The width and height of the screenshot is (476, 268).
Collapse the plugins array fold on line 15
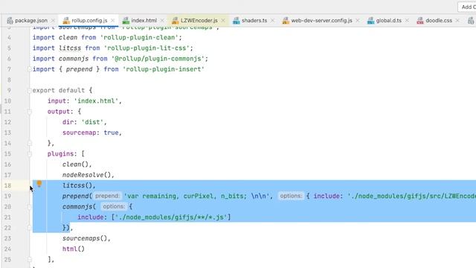[30, 154]
